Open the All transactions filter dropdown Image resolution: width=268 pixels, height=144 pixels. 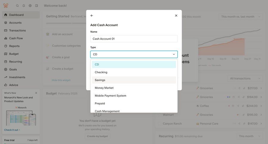point(245,79)
